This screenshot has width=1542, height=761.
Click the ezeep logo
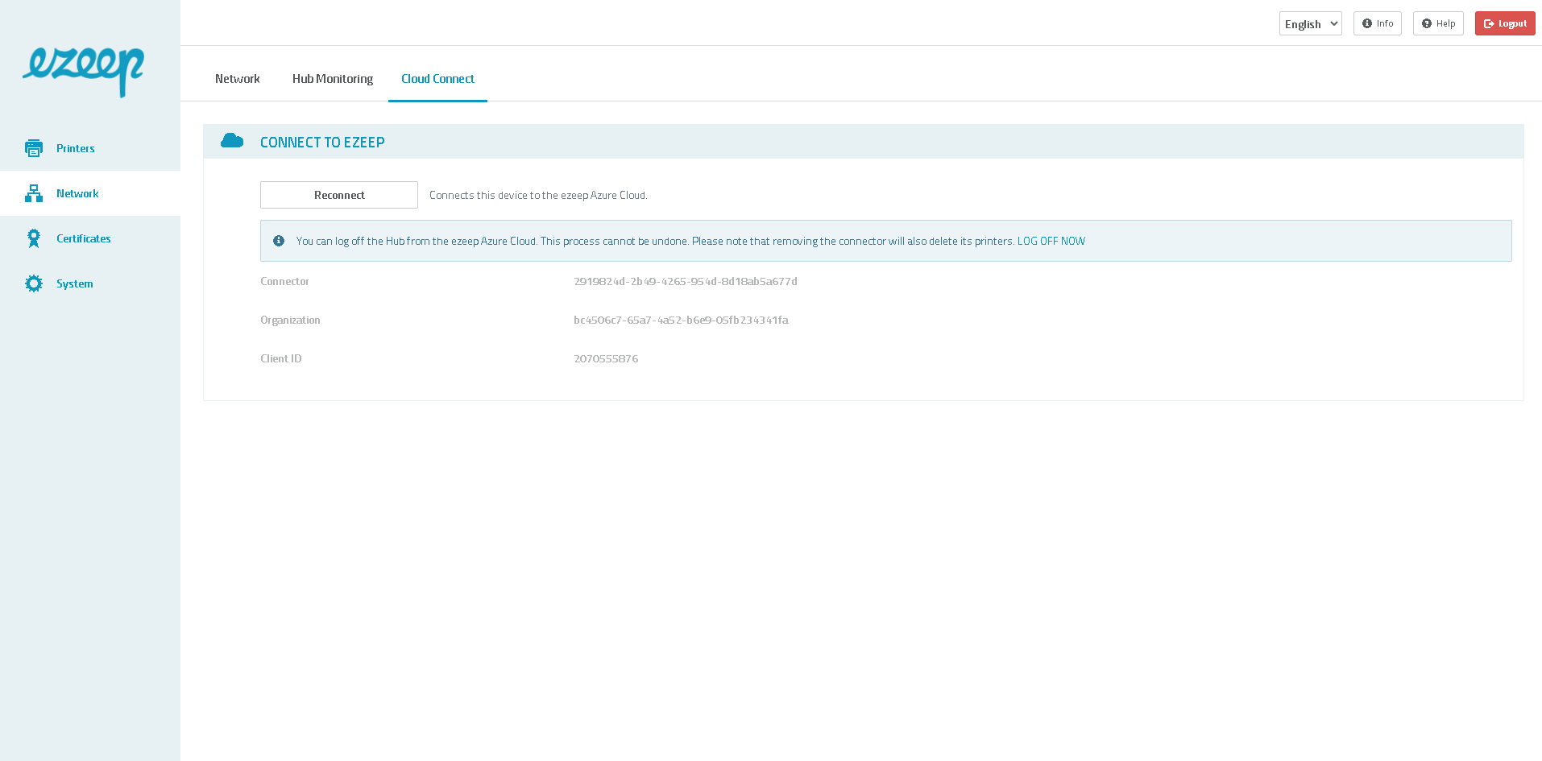point(83,71)
